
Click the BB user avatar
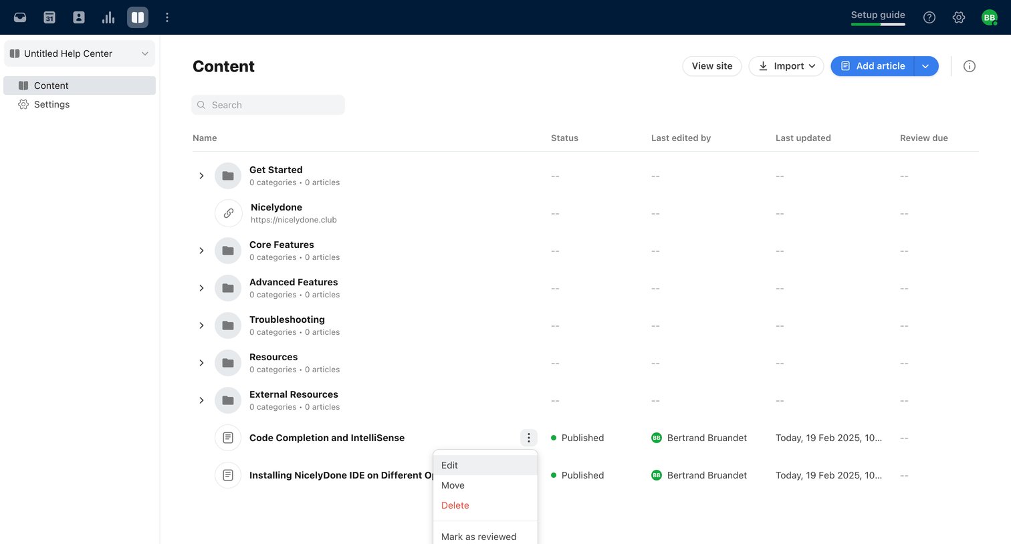pyautogui.click(x=990, y=17)
